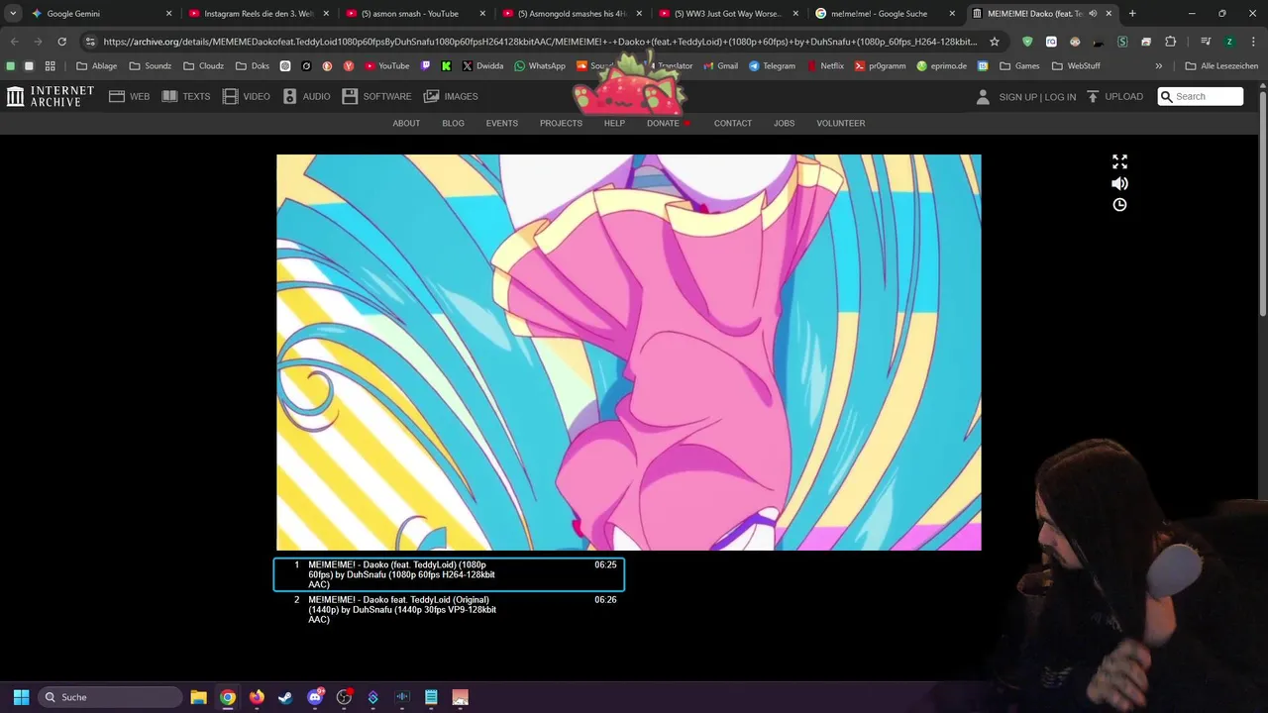Open the Chrome three-dot menu
This screenshot has width=1268, height=713.
1253,42
